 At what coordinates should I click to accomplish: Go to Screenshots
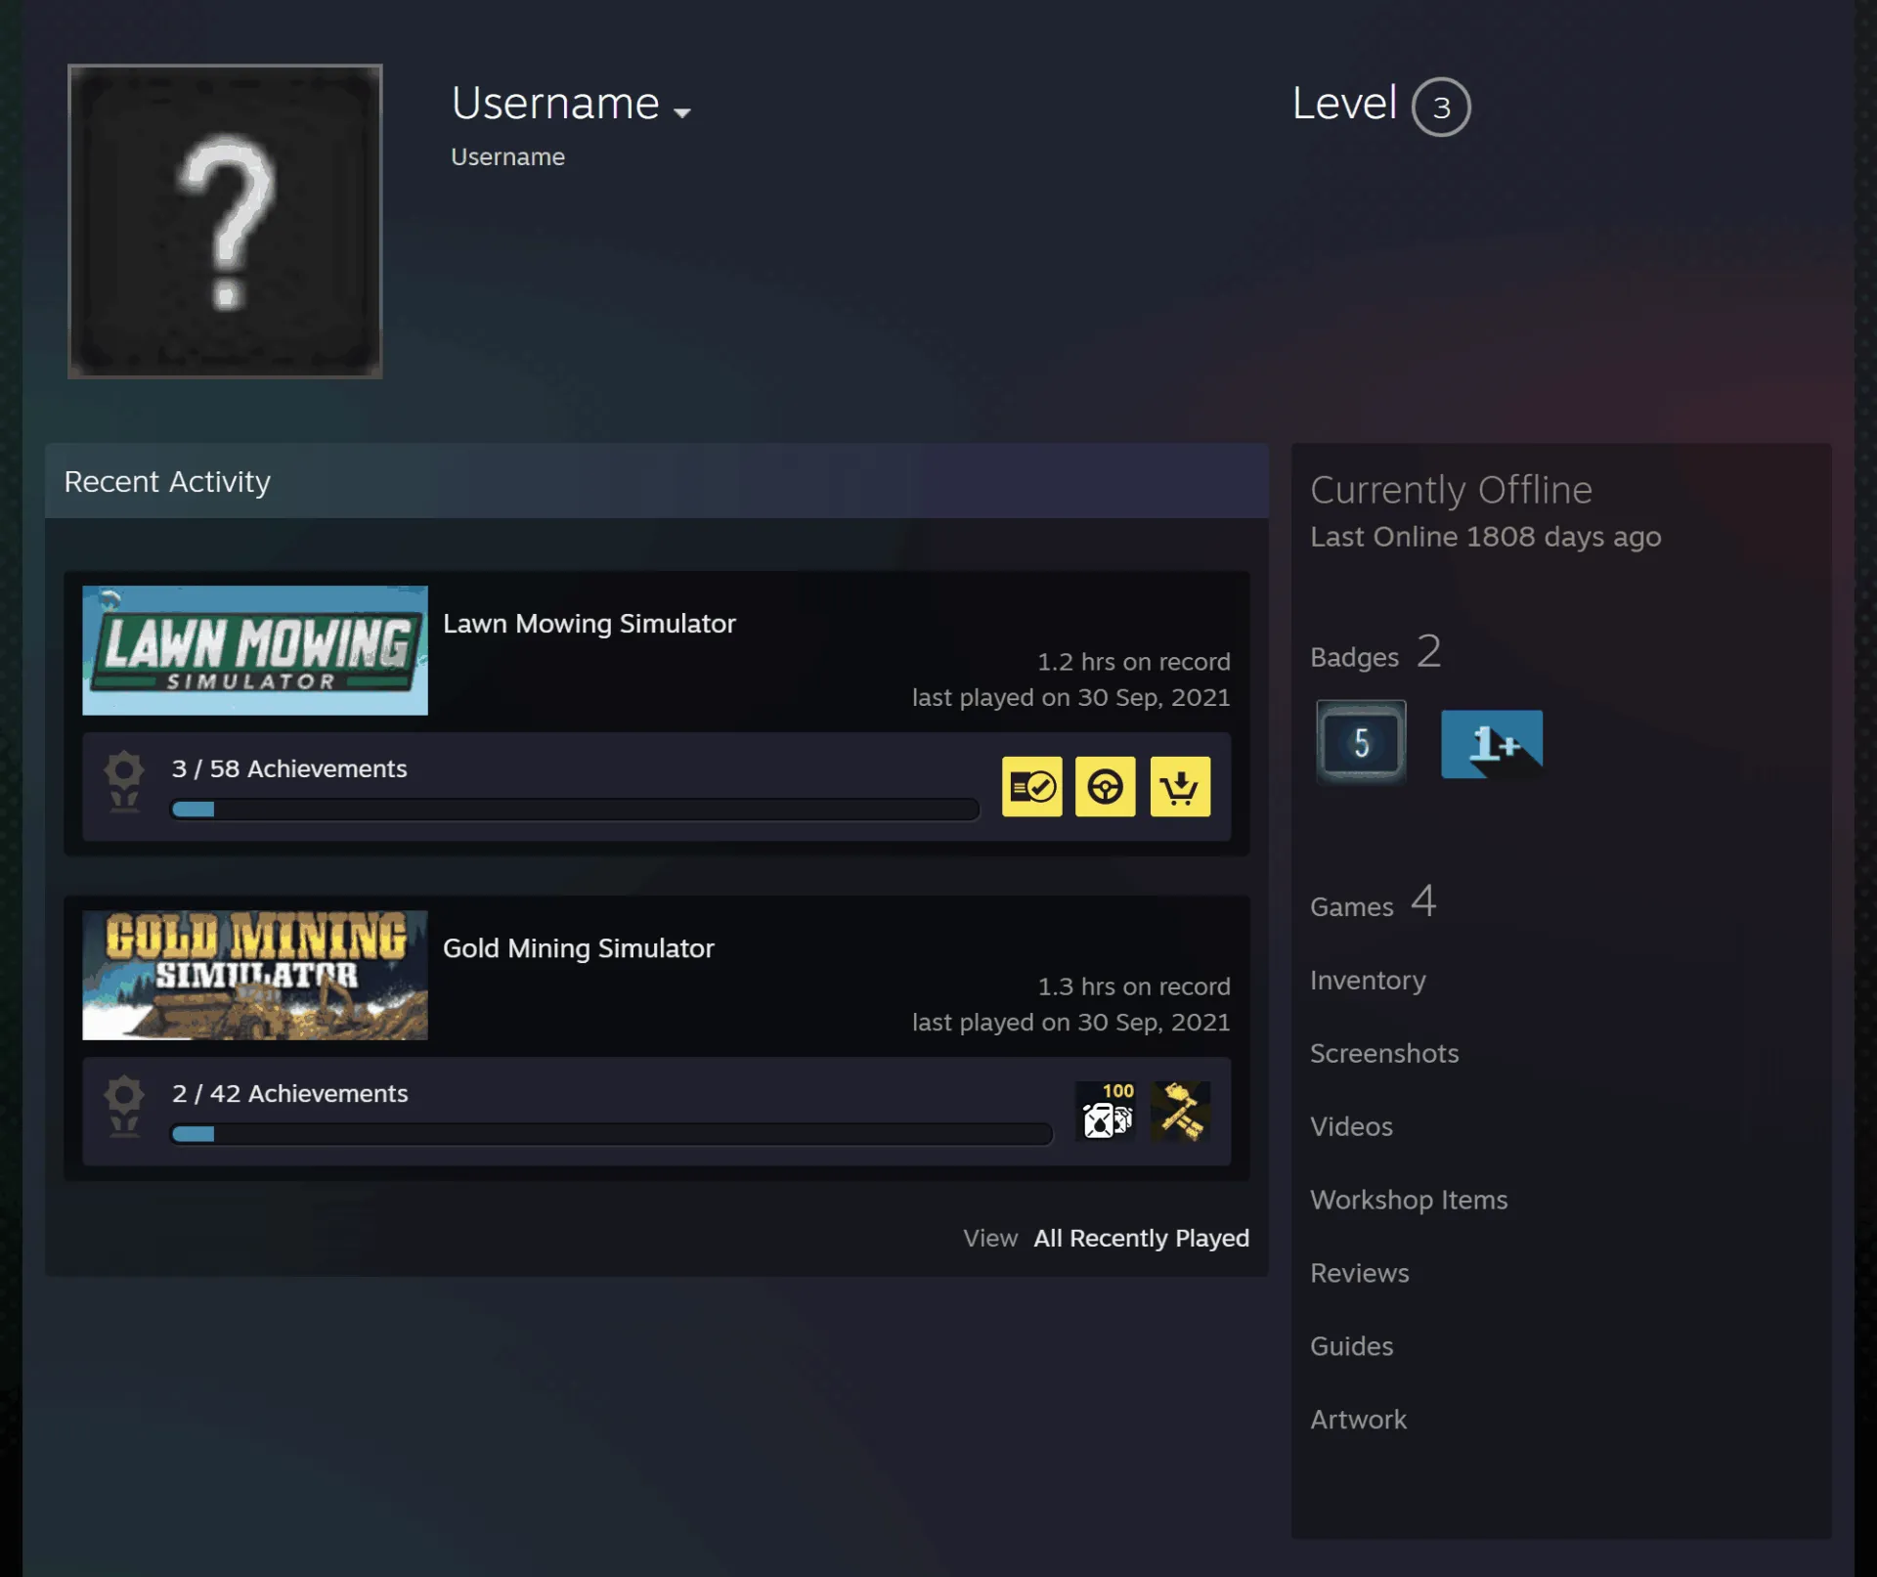pyautogui.click(x=1384, y=1053)
